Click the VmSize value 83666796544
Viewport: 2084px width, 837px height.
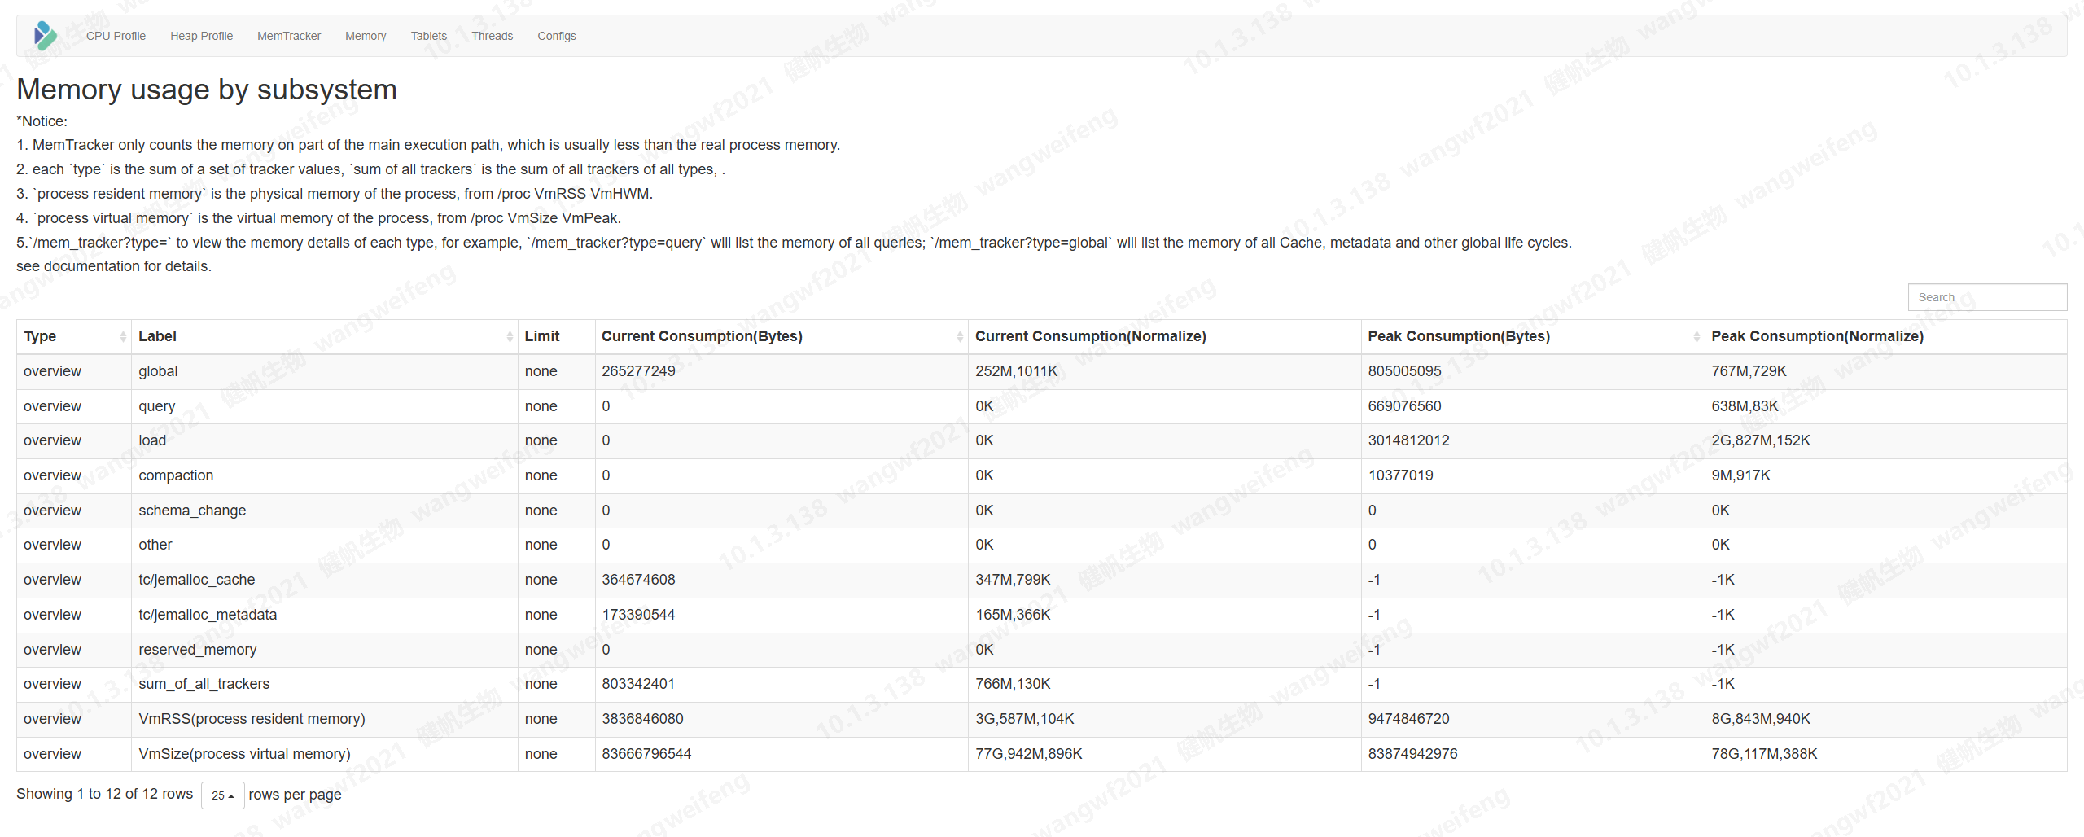(646, 754)
